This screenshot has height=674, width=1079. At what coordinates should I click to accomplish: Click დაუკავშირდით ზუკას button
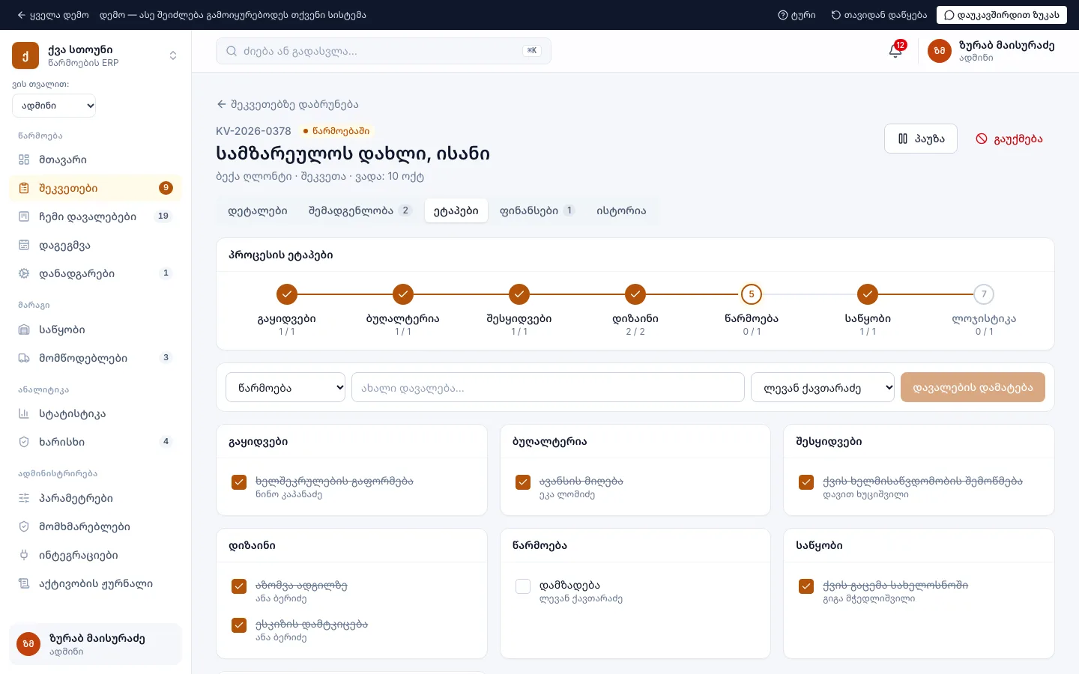(x=1002, y=15)
